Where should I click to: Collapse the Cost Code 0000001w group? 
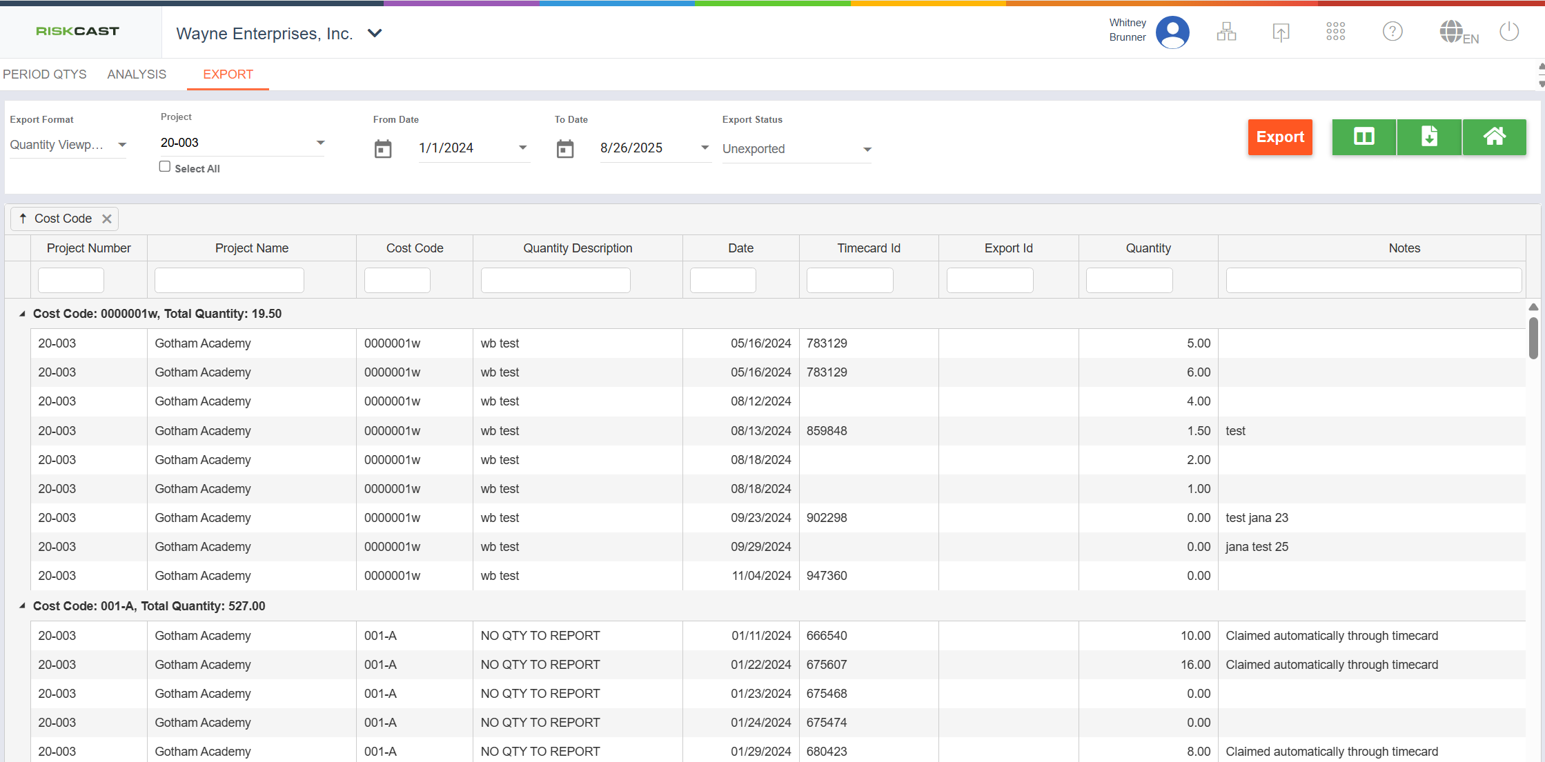(x=22, y=314)
